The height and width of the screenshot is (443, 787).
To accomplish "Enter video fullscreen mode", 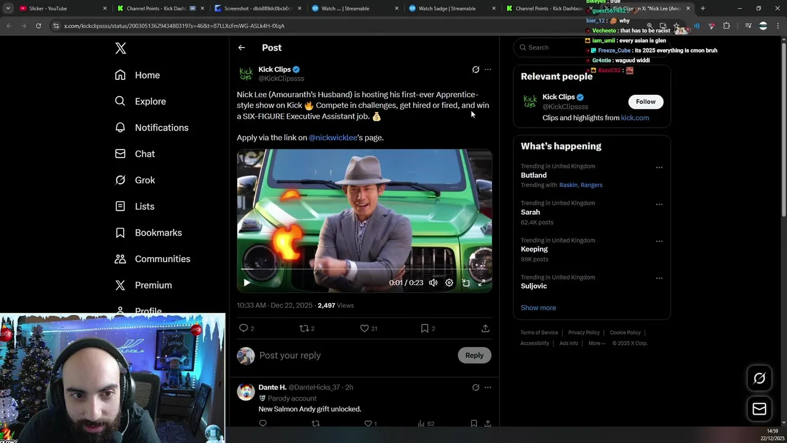I will coord(481,282).
